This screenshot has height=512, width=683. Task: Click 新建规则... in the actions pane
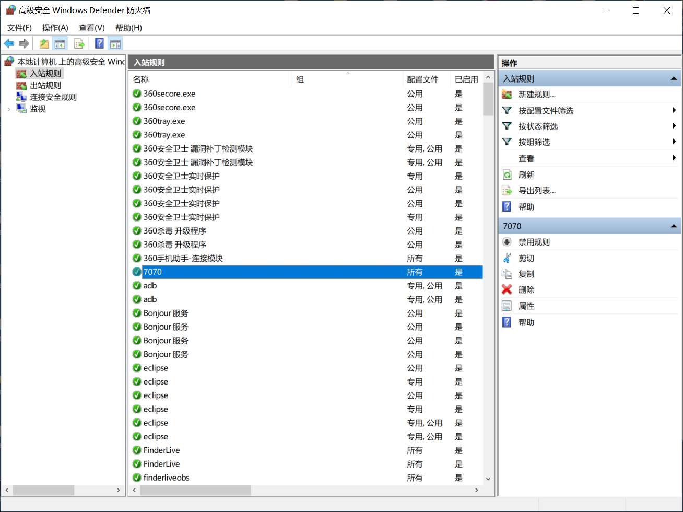[x=537, y=95]
